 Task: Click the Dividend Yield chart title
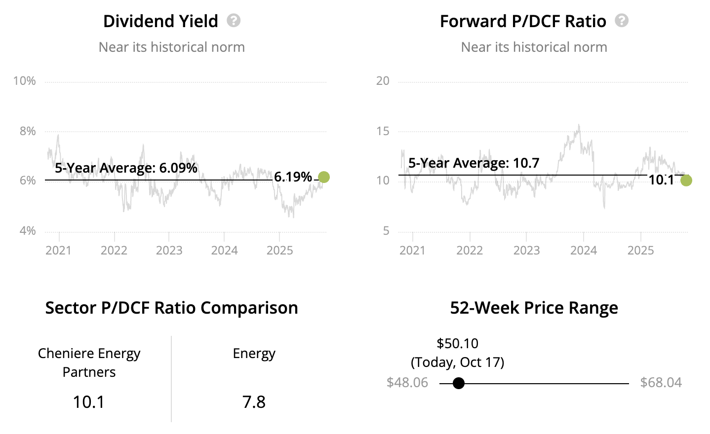[x=160, y=21]
